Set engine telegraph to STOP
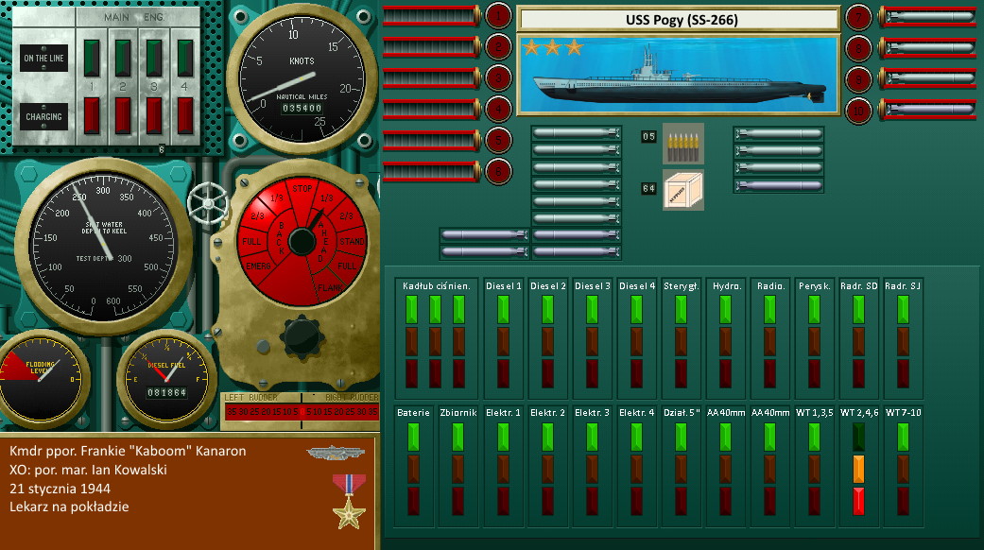 pyautogui.click(x=302, y=188)
